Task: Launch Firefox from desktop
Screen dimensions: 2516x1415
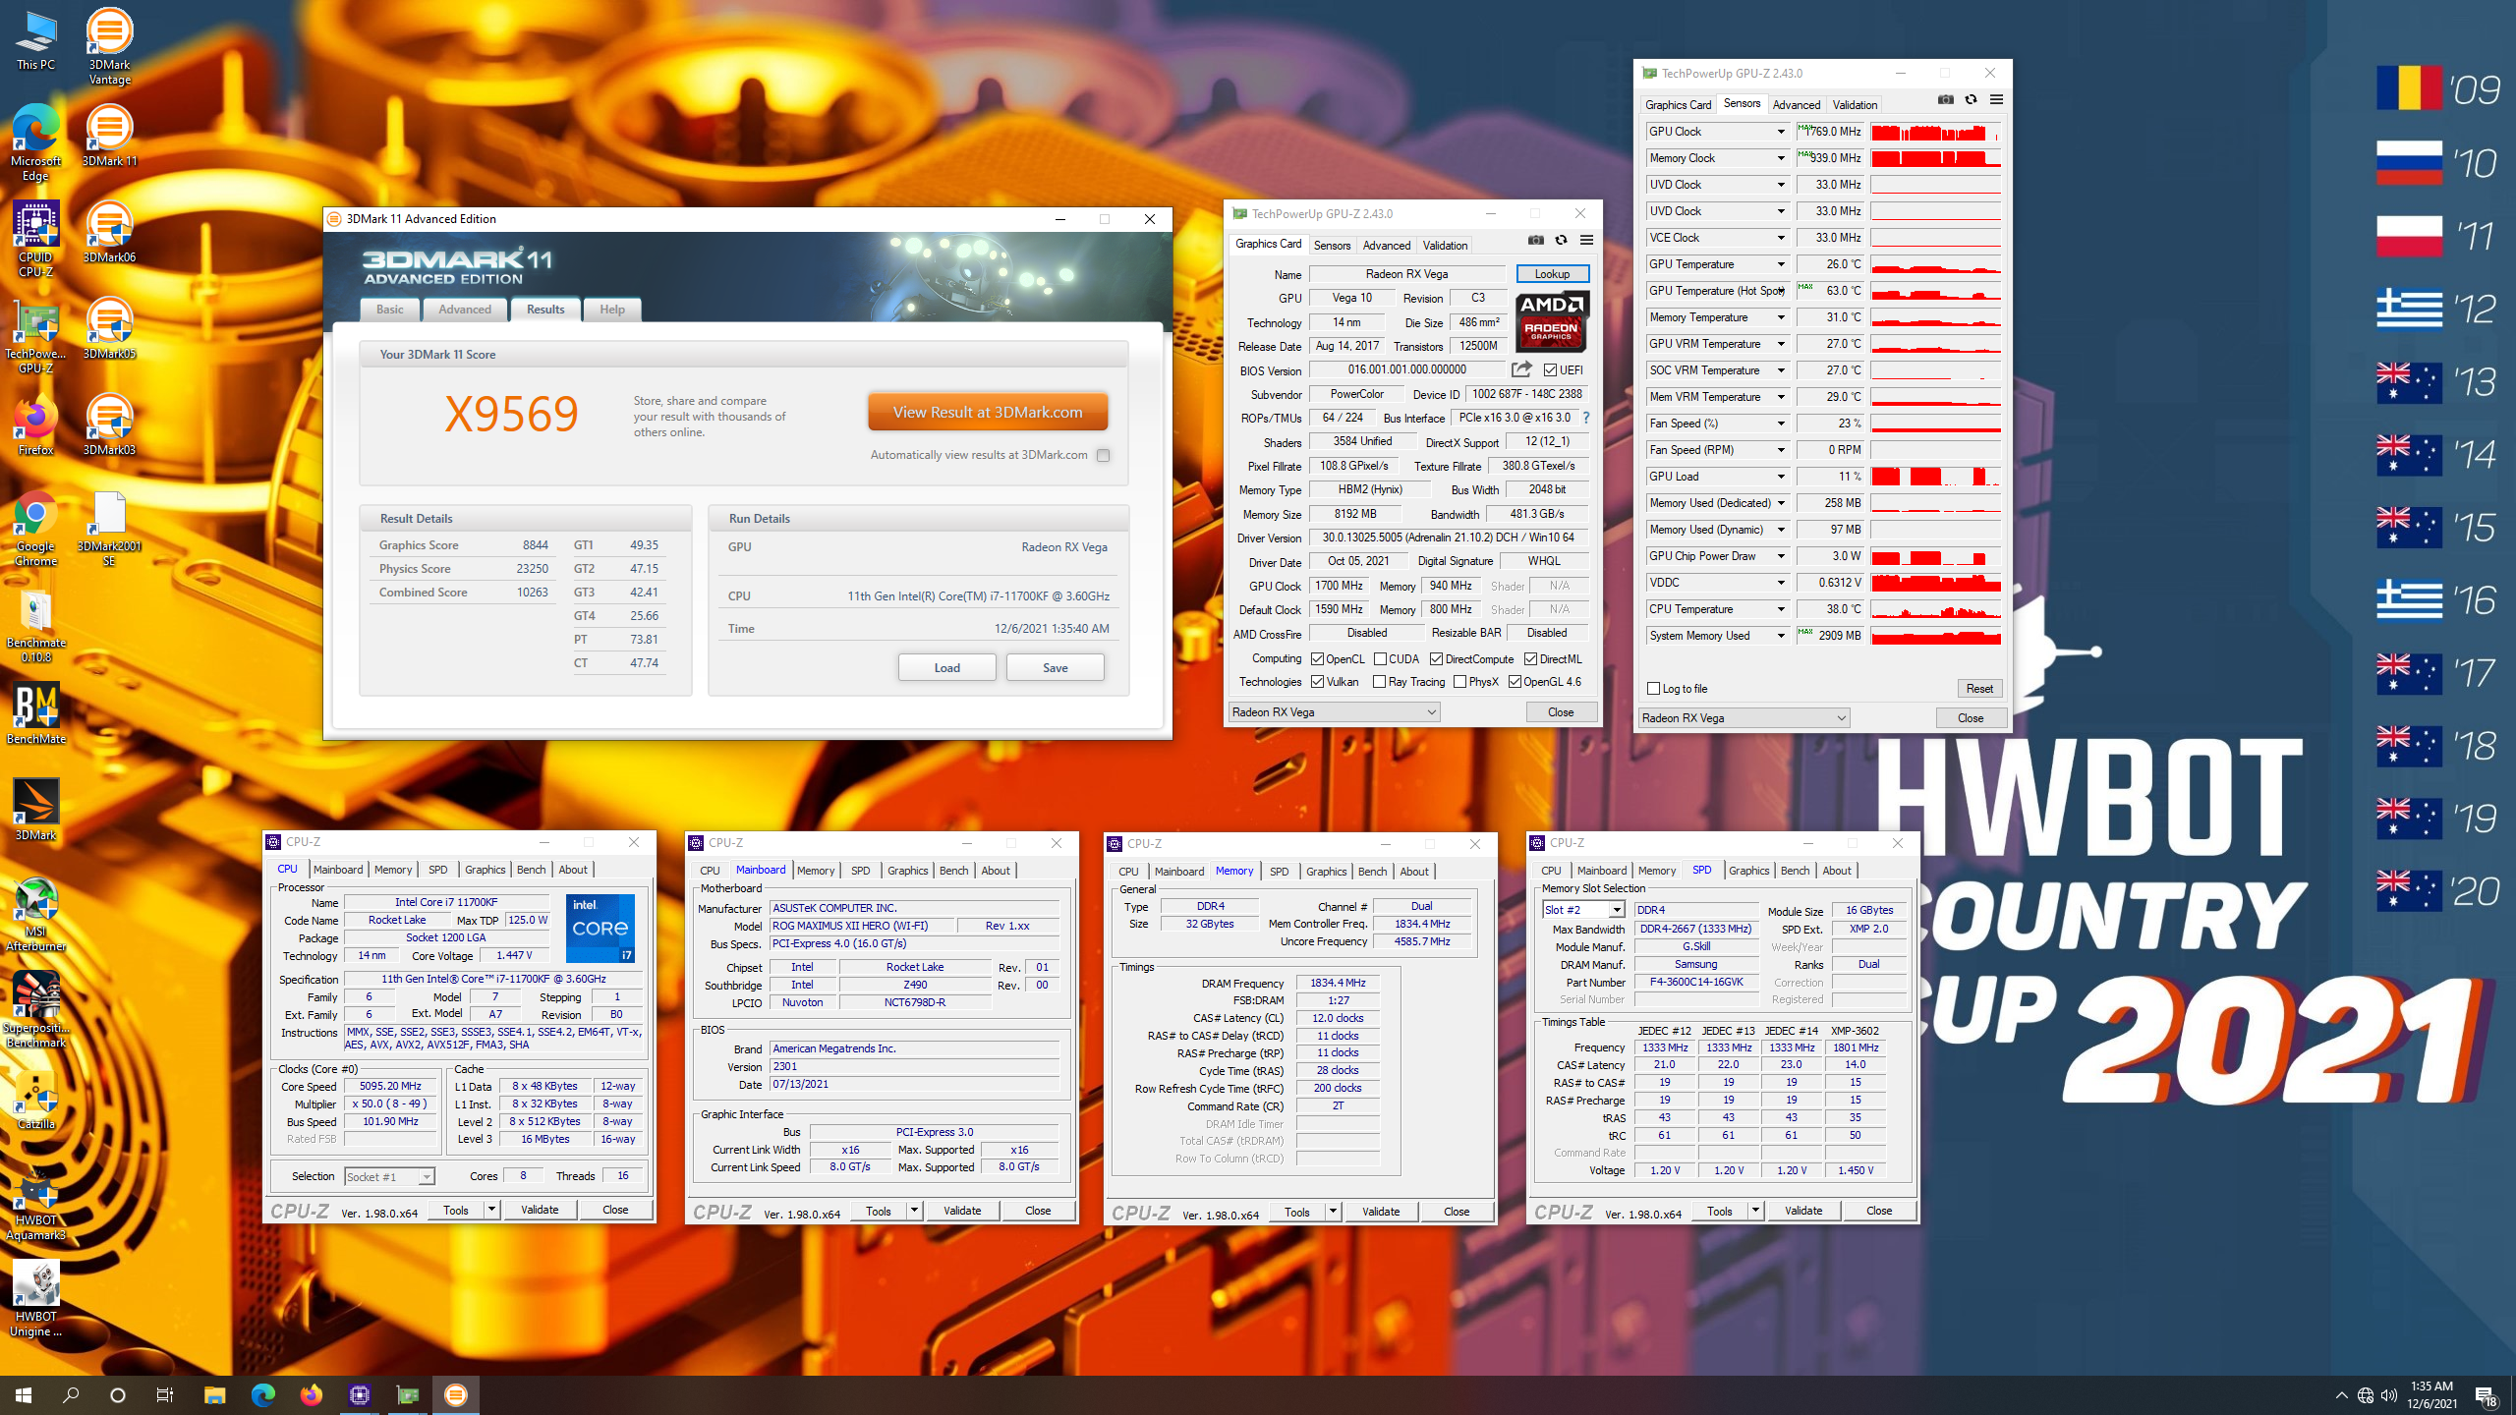Action: [x=35, y=424]
